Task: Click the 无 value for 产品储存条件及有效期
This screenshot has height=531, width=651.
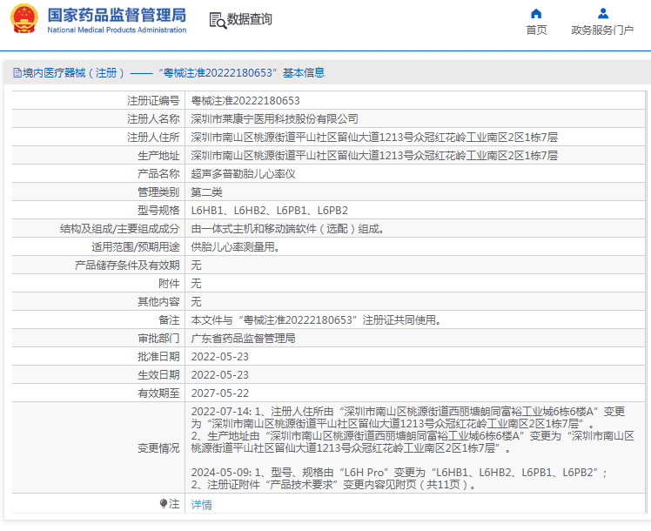Action: 196,265
